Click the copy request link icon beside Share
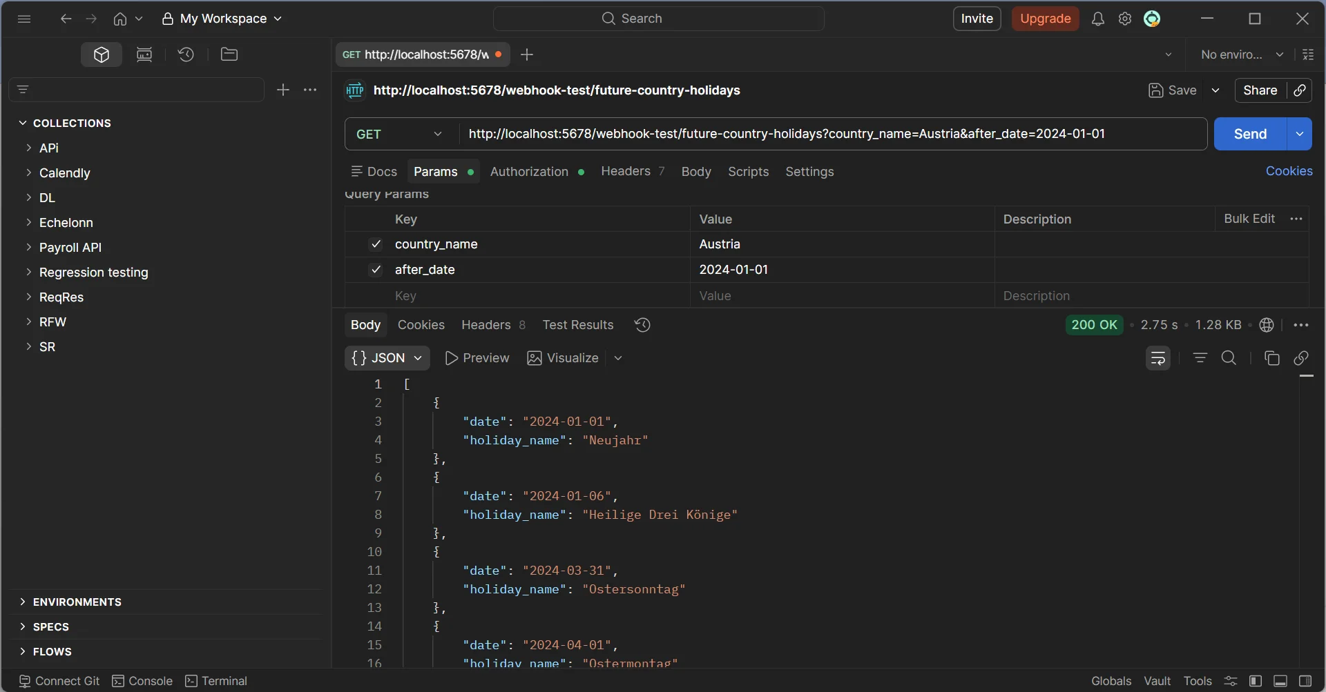1326x692 pixels. click(x=1300, y=90)
